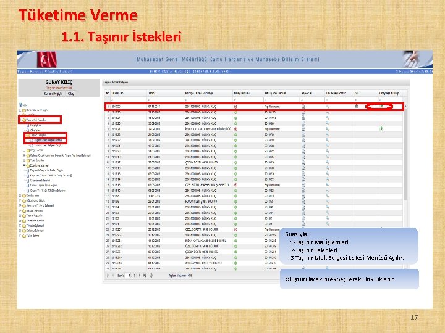The image size is (445, 333).
Task: Expand the Kayıt Arama tree node
Action: (x=20, y=195)
